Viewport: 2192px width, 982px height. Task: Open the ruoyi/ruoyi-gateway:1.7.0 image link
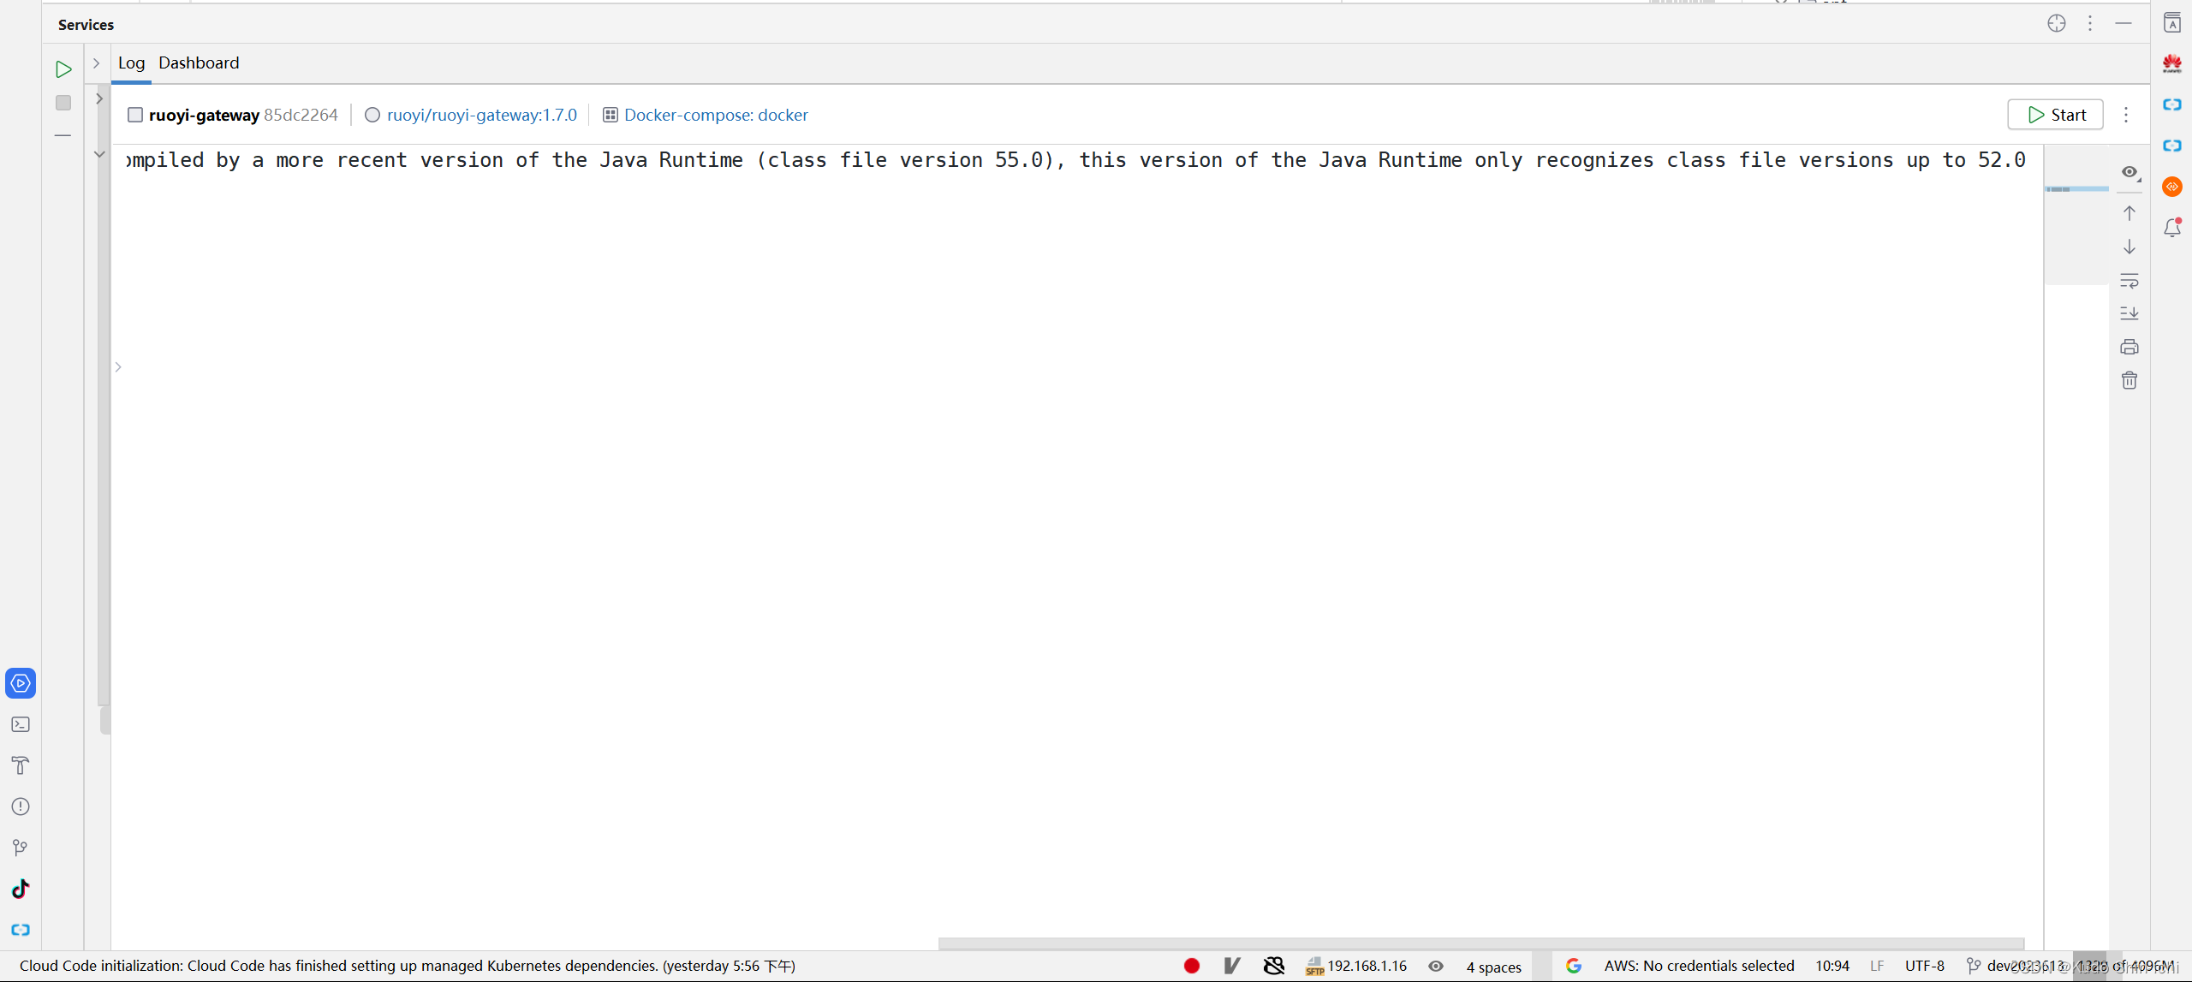(x=481, y=116)
